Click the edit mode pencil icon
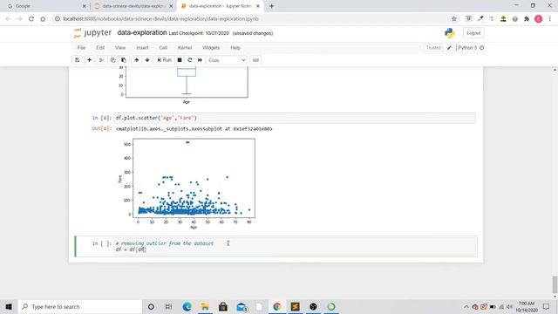The image size is (558, 314). 449,48
